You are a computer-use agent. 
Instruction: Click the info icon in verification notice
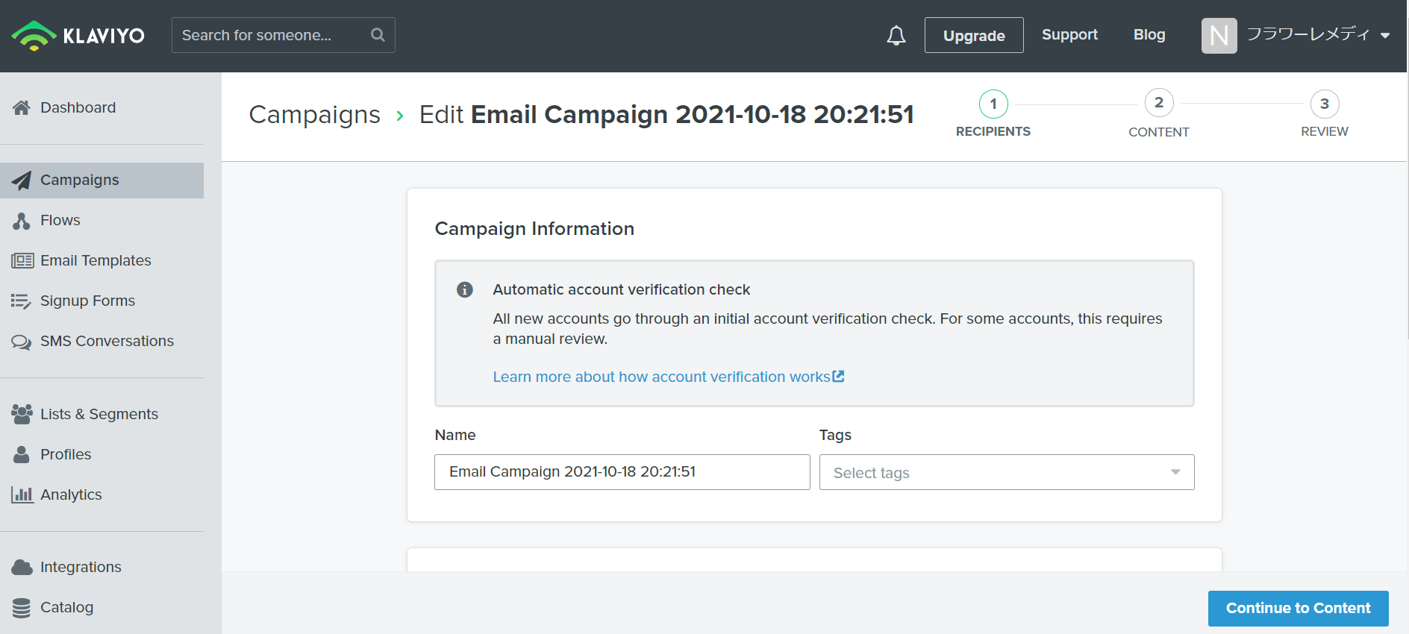465,289
